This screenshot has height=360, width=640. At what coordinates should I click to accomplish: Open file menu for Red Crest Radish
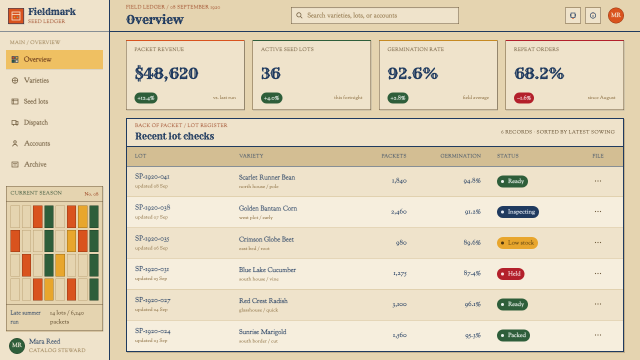598,304
